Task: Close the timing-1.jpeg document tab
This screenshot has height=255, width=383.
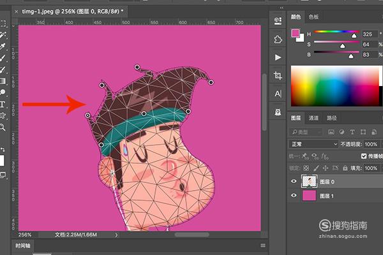Action: [x=17, y=11]
